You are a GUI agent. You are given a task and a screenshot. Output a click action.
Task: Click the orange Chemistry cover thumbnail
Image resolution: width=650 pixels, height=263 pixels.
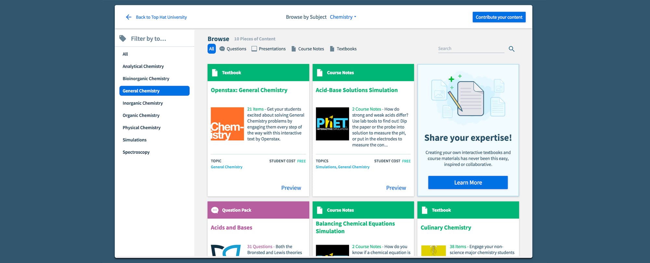227,124
